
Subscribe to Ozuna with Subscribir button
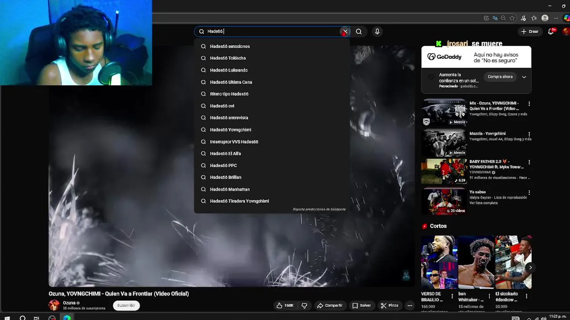pyautogui.click(x=126, y=305)
